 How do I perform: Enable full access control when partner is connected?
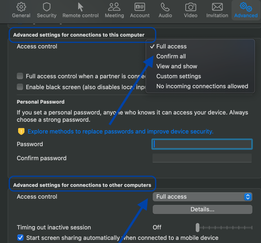tap(20, 76)
